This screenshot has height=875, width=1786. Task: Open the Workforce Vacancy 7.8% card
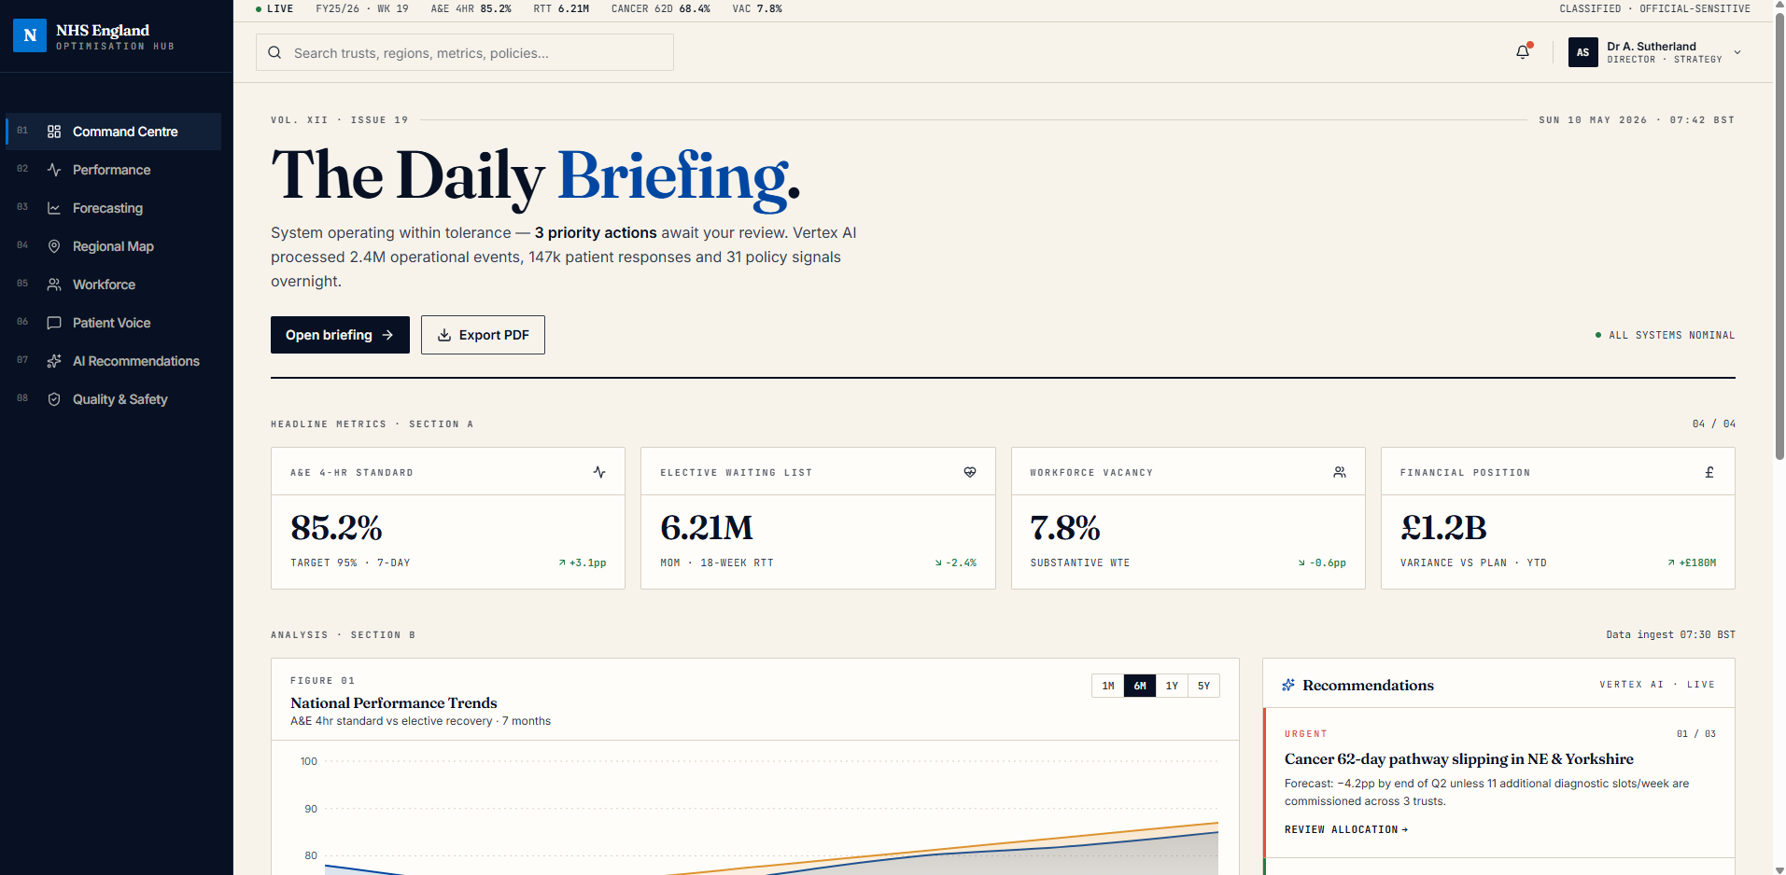(x=1188, y=518)
